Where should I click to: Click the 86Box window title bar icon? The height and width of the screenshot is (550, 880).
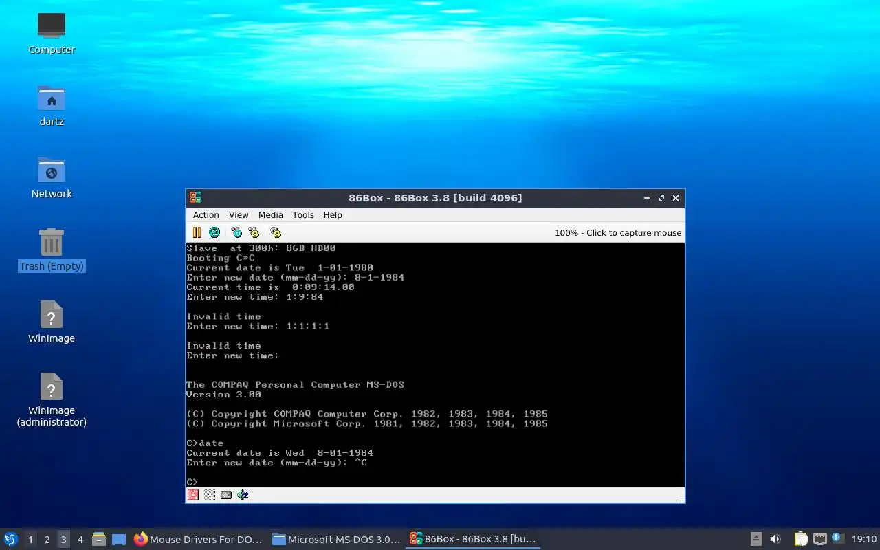click(x=195, y=198)
